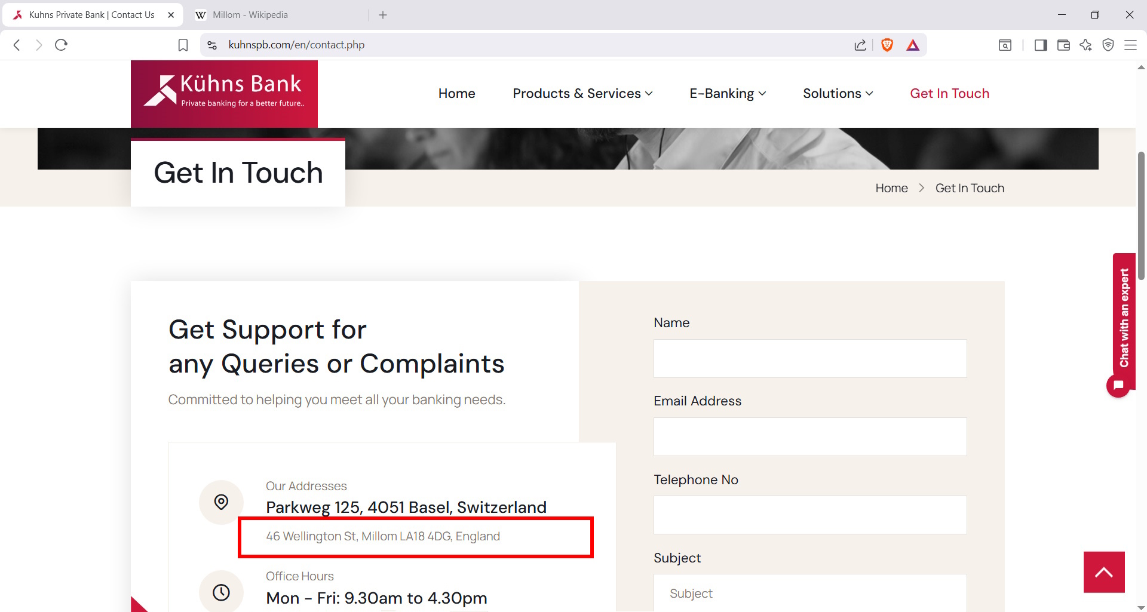The image size is (1147, 612).
Task: Click the Home breadcrumb link
Action: [891, 188]
